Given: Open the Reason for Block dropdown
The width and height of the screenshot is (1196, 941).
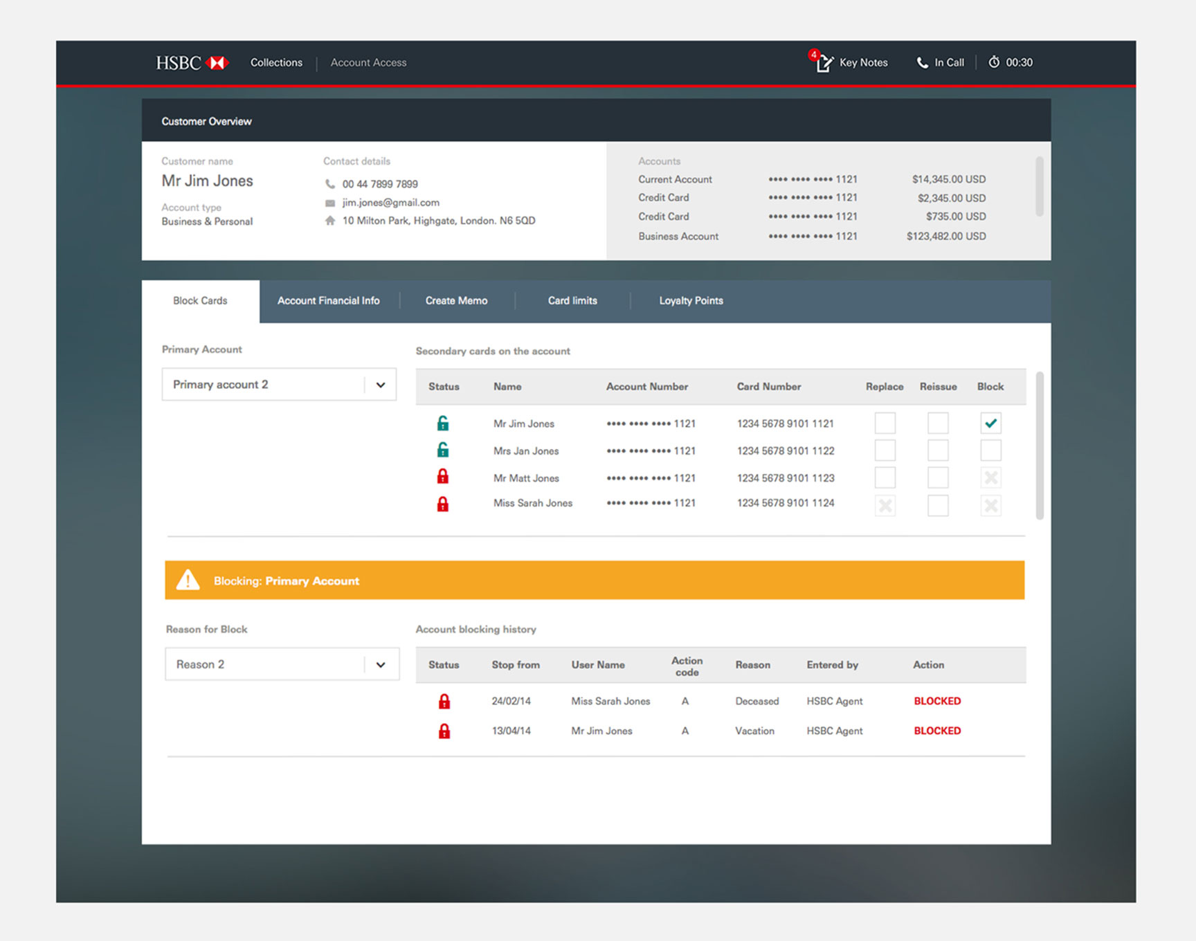Looking at the screenshot, I should (x=380, y=664).
